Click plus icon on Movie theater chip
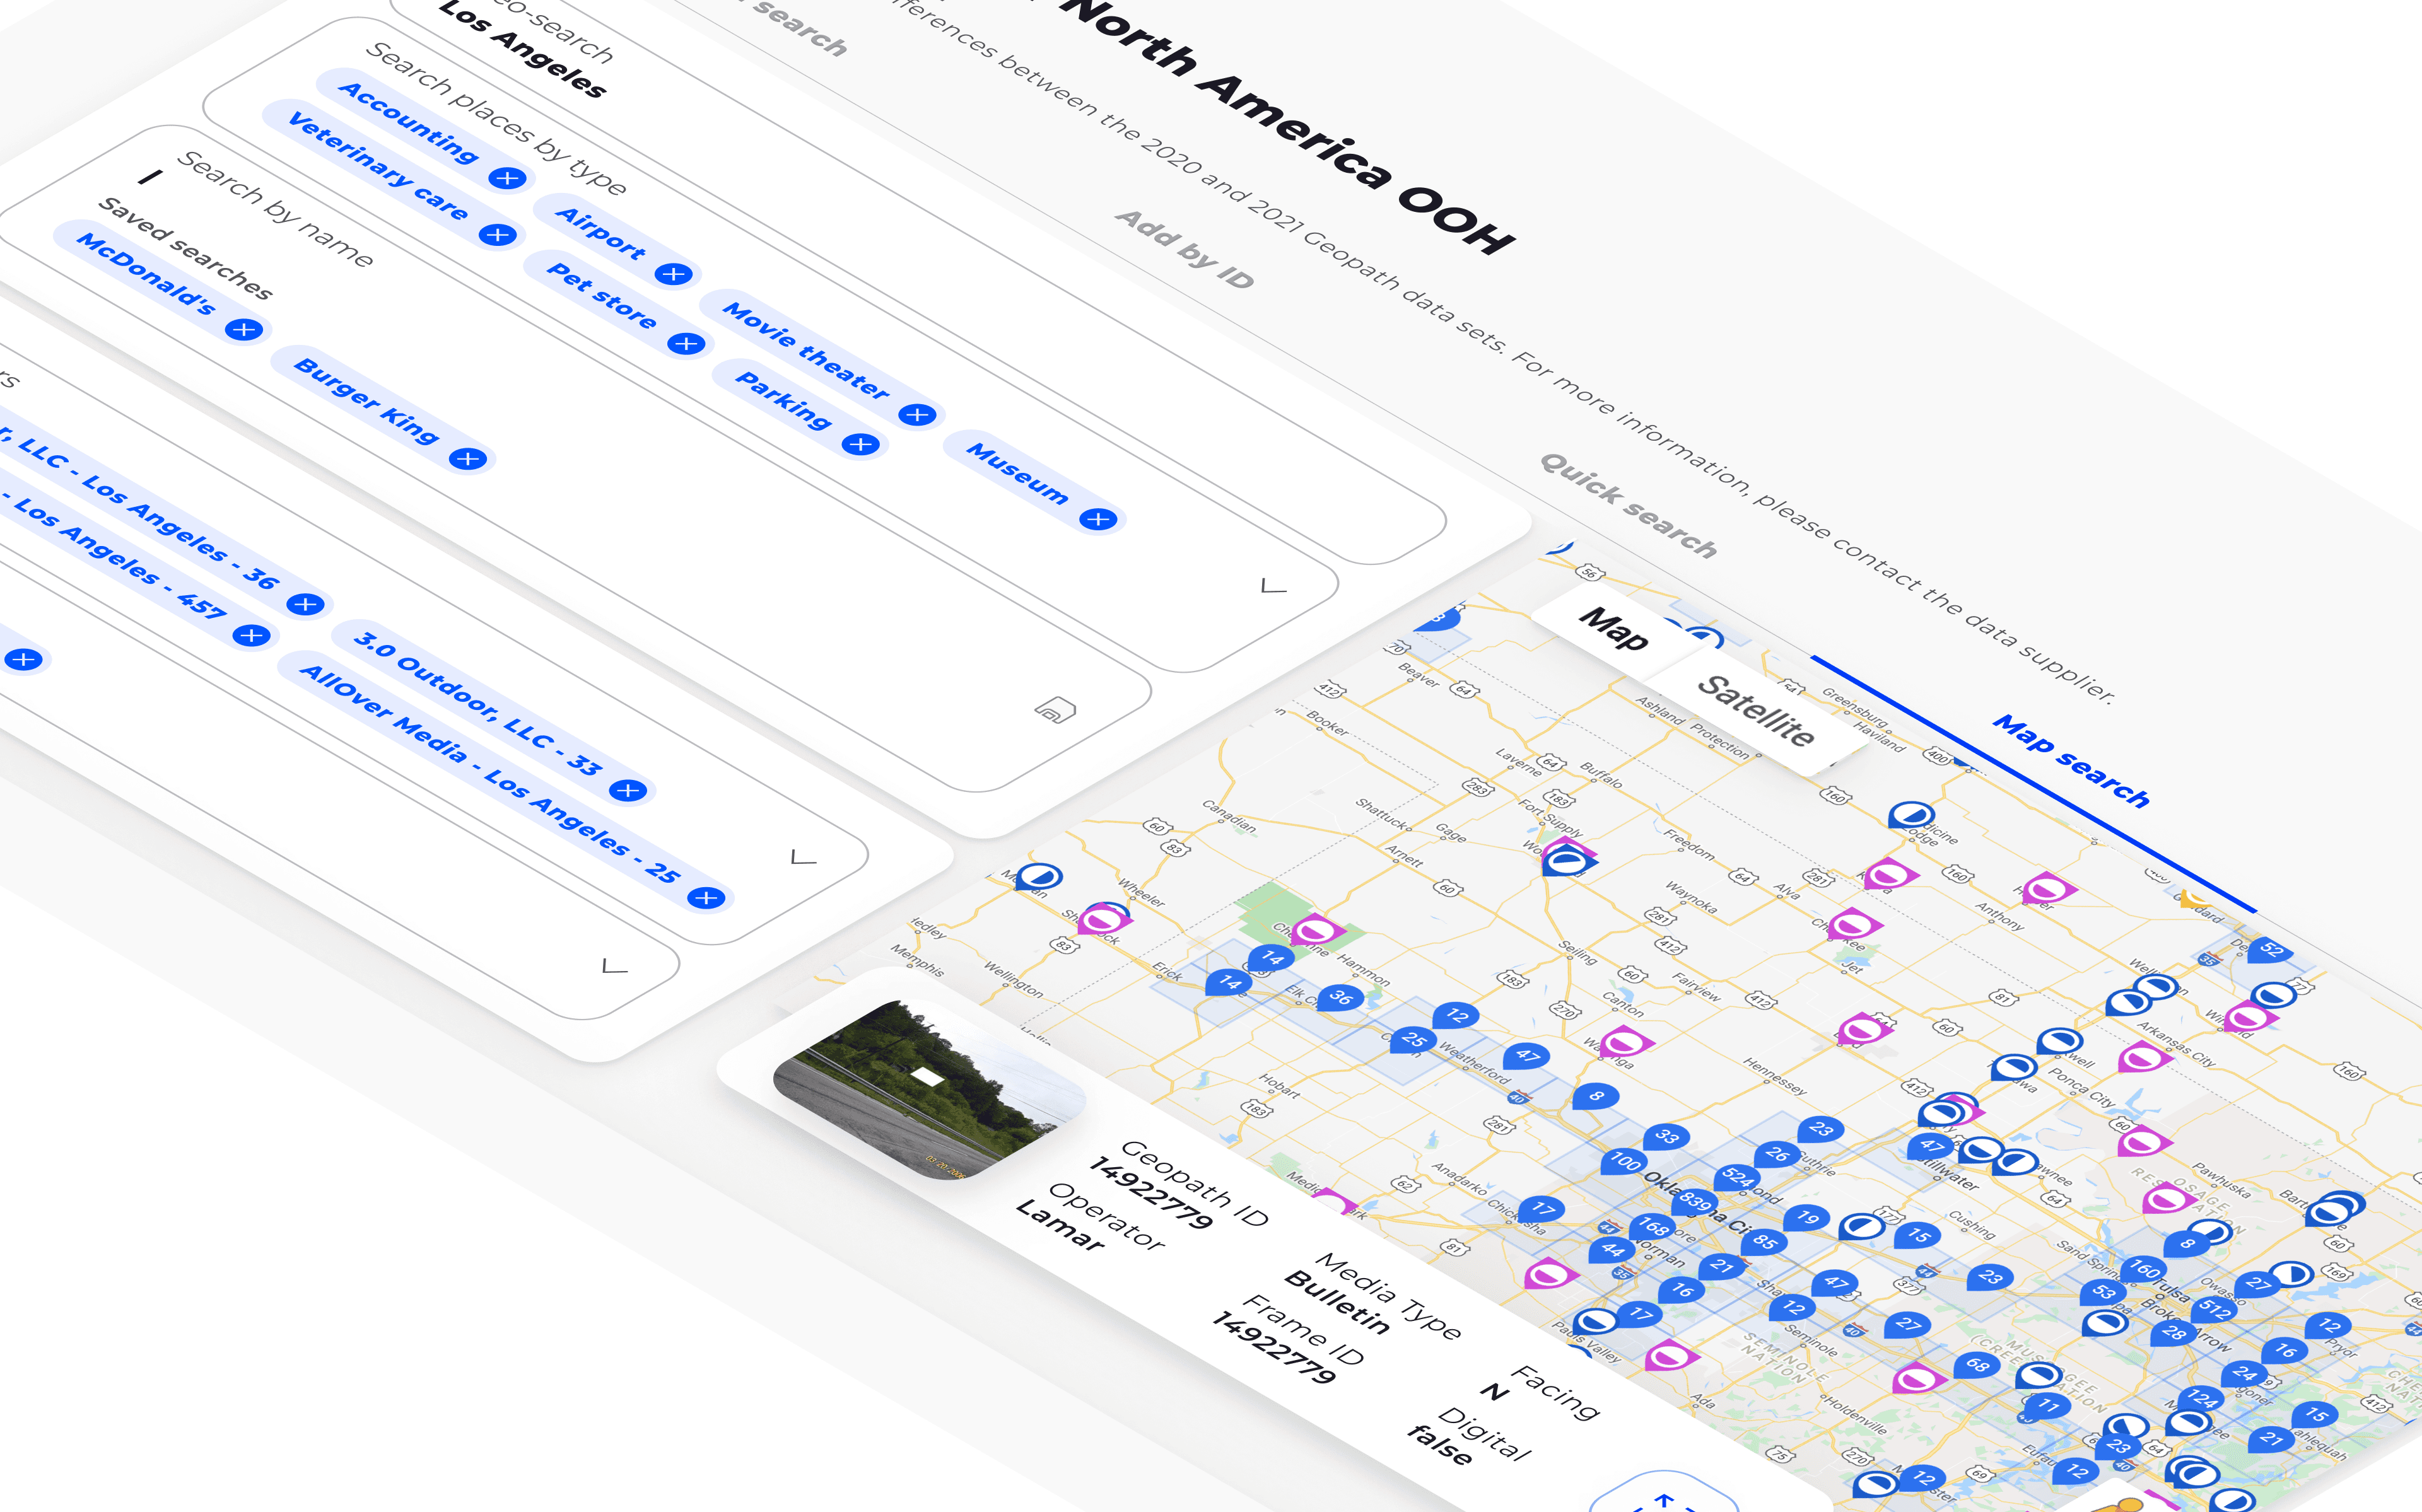 tap(917, 415)
